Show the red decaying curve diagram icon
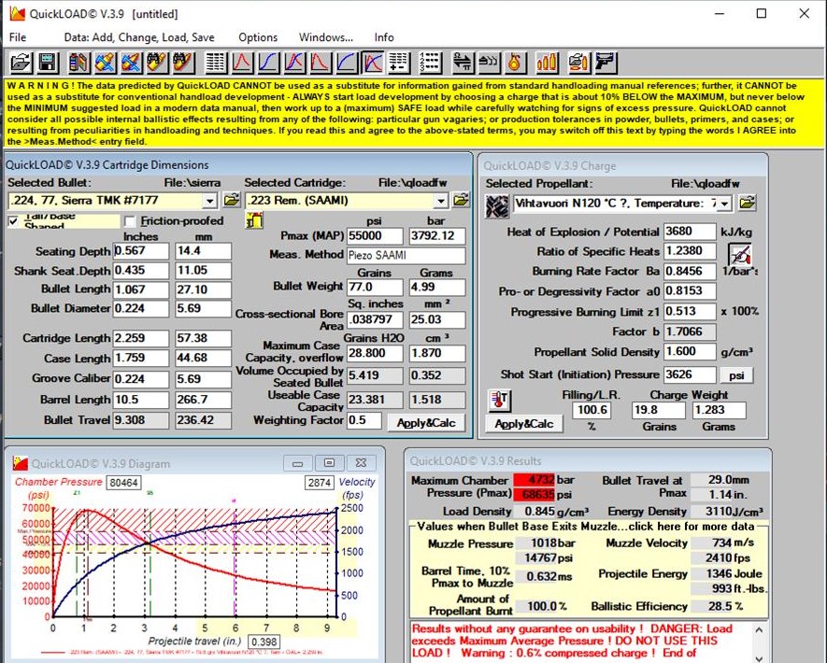 tap(321, 63)
